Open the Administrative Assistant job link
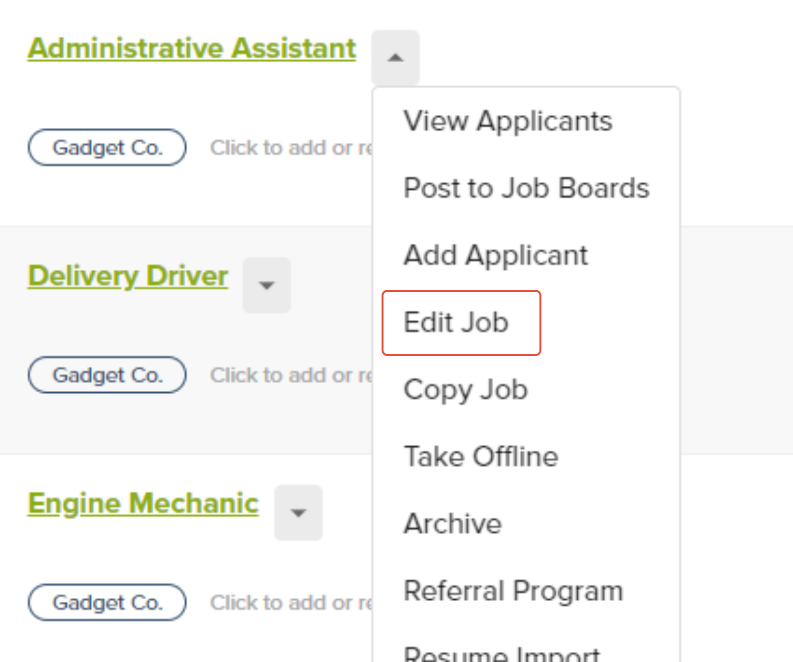 (191, 48)
